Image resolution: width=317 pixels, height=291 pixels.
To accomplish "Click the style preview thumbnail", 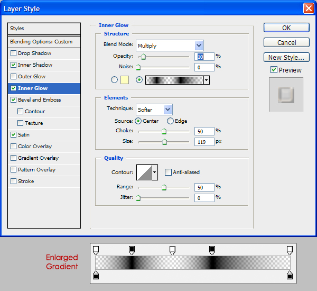I will pyautogui.click(x=286, y=95).
